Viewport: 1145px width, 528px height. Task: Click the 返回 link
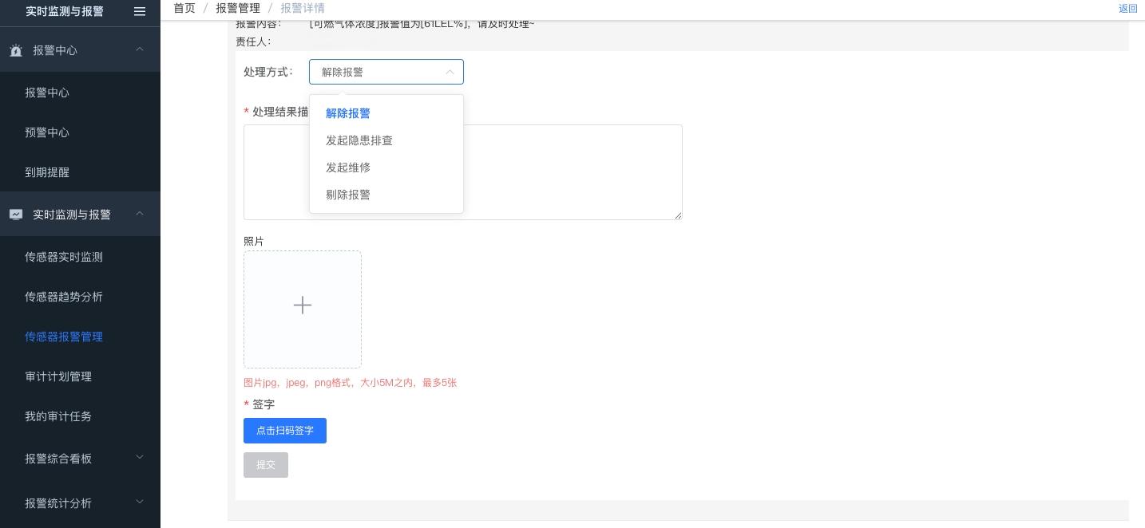click(1127, 9)
